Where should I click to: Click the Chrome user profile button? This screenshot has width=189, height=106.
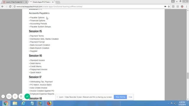coord(173,1)
